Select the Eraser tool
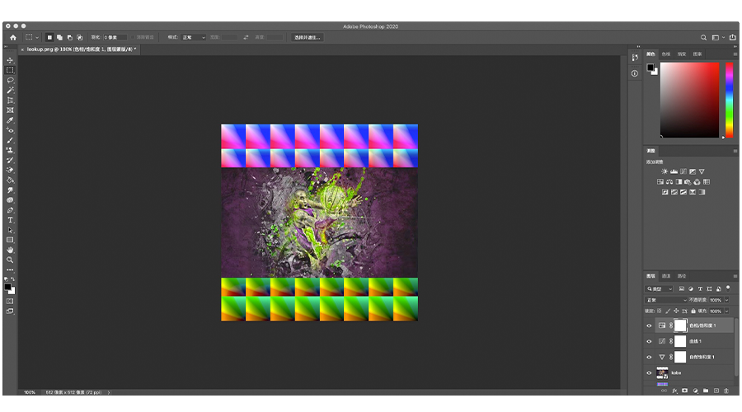 10,170
